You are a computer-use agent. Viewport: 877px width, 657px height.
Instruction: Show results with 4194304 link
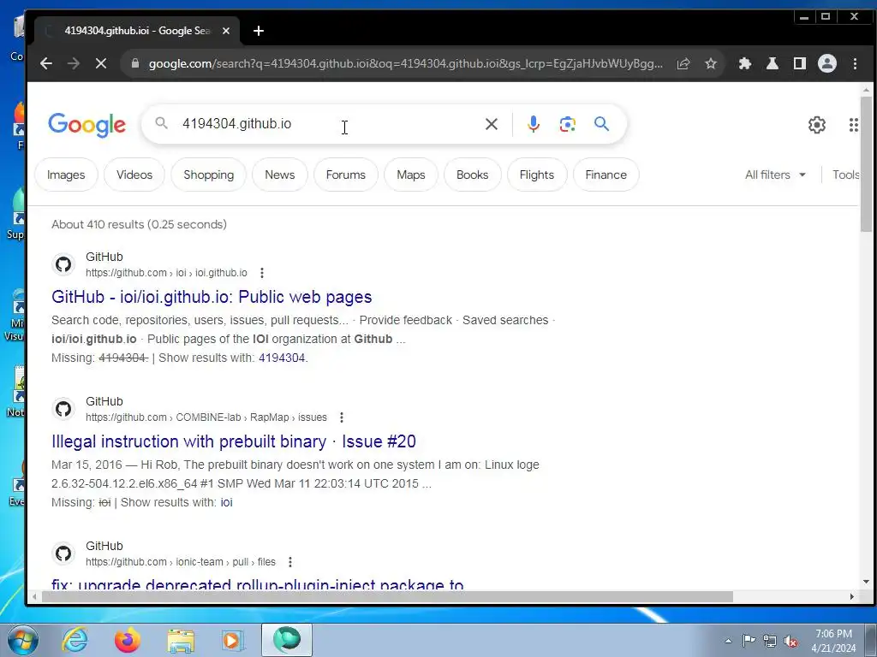[282, 358]
